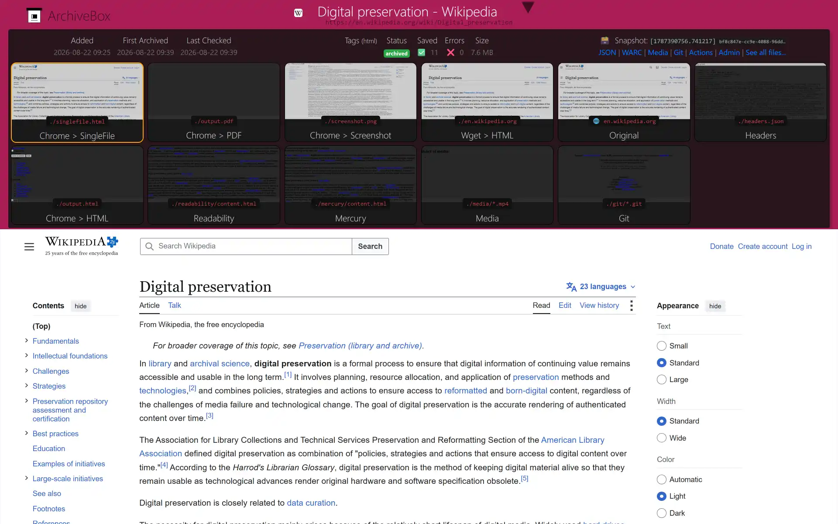Open the WARC snapshot link
This screenshot has width=838, height=524.
pyautogui.click(x=632, y=52)
